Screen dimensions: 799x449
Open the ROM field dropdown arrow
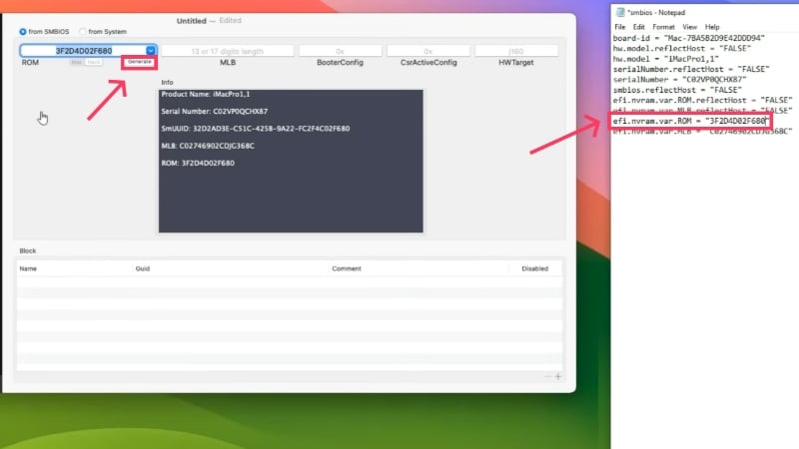(x=151, y=51)
